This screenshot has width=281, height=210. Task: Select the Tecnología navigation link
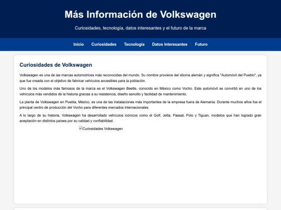pyautogui.click(x=134, y=44)
